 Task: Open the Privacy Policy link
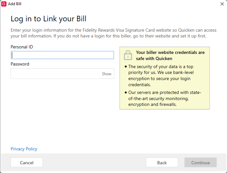pos(24,149)
